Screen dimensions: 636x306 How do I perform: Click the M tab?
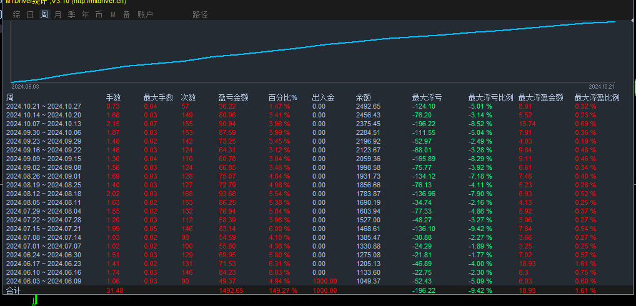113,15
